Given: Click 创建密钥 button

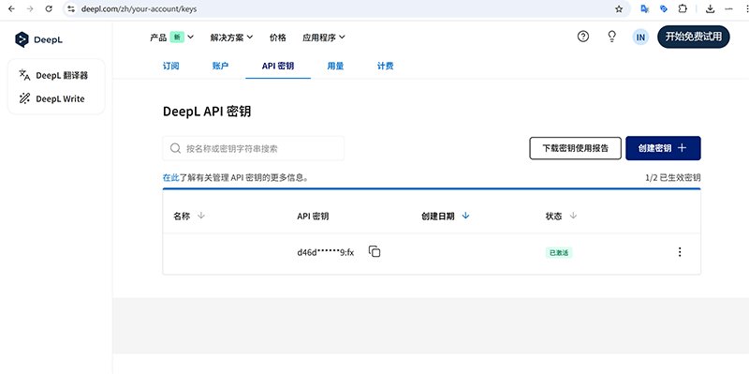Looking at the screenshot, I should tap(663, 148).
